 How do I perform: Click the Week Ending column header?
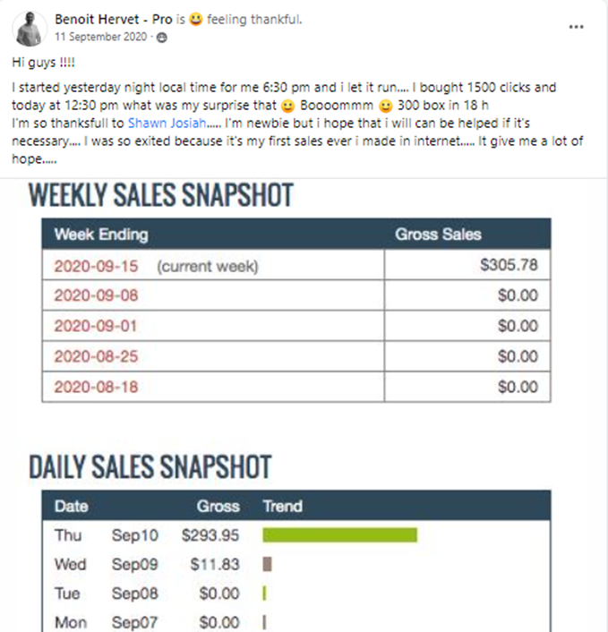coord(101,235)
